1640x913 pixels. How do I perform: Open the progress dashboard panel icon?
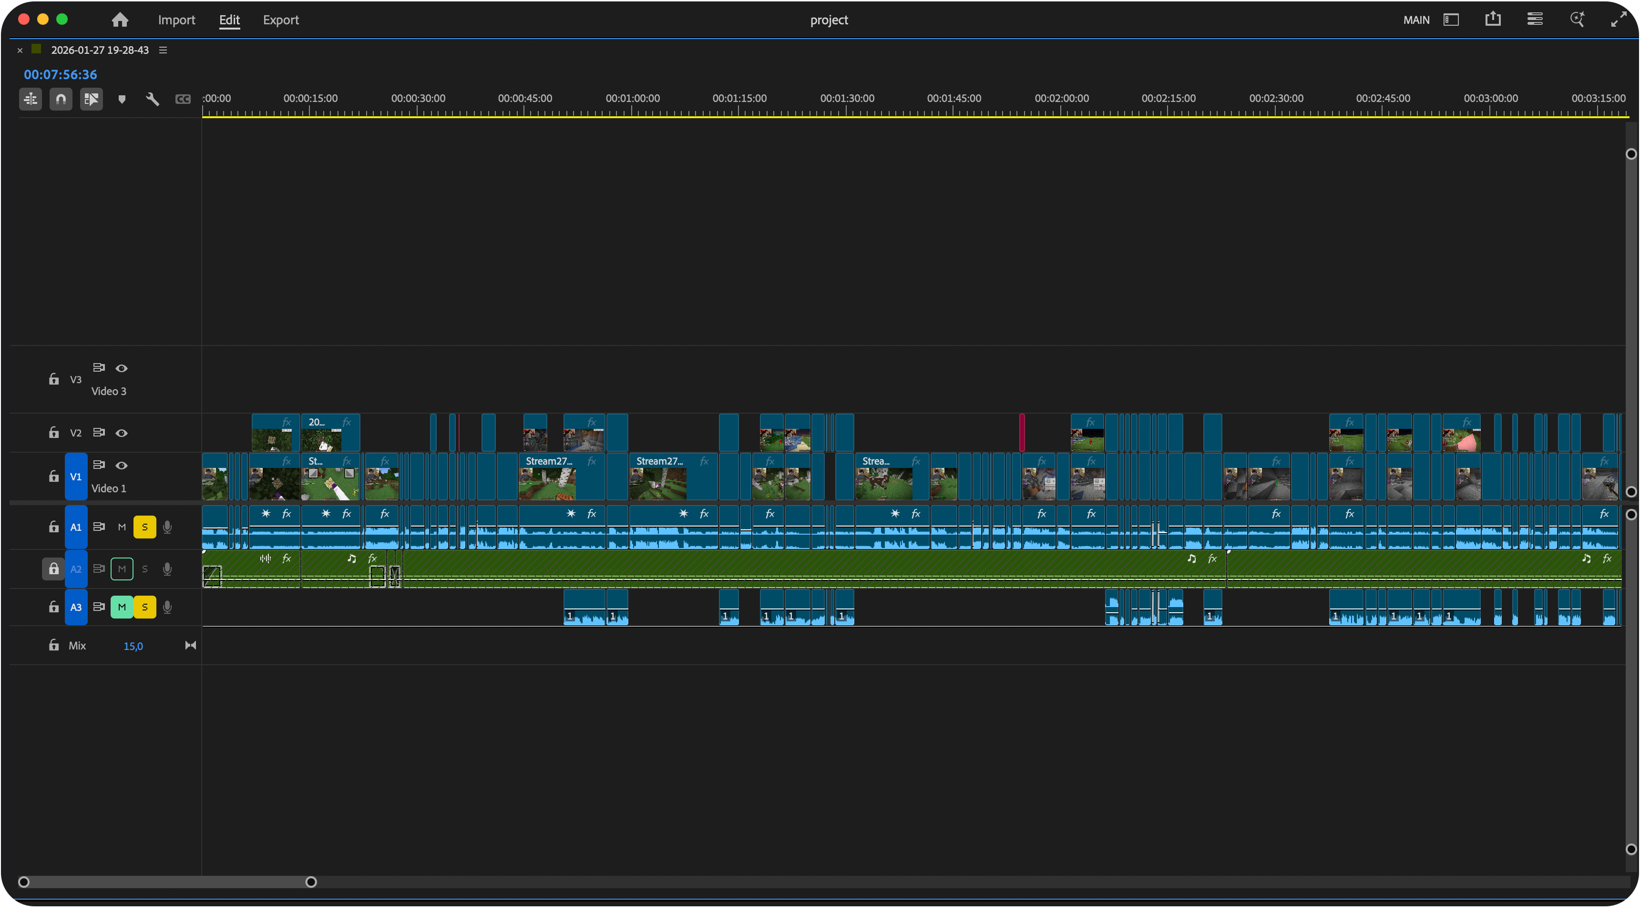pyautogui.click(x=1451, y=19)
